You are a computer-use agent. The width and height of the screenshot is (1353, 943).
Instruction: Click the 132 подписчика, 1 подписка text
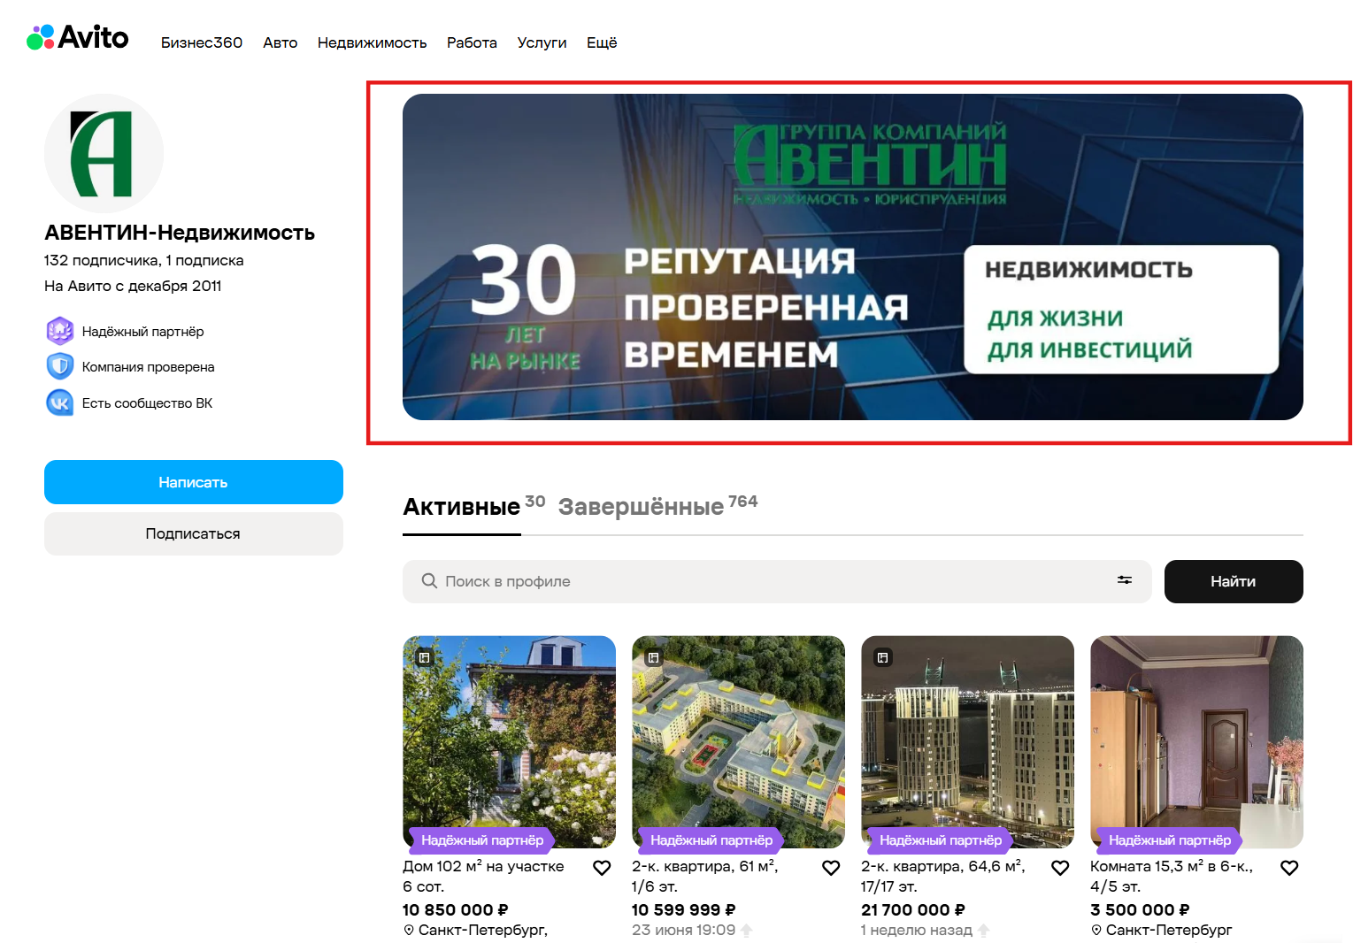[x=144, y=260]
